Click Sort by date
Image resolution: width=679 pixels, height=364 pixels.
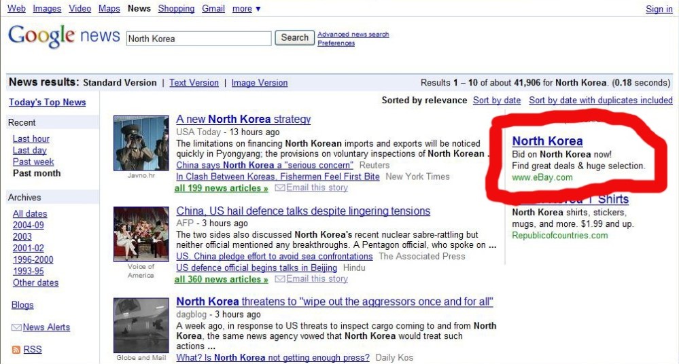497,101
